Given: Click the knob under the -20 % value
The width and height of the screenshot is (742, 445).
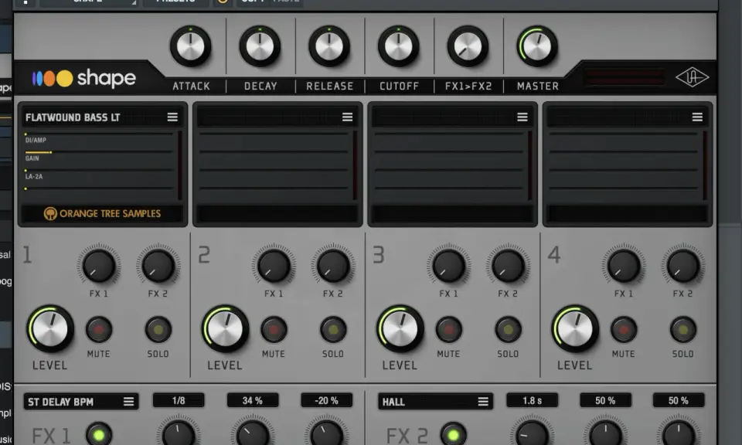Looking at the screenshot, I should click(326, 433).
